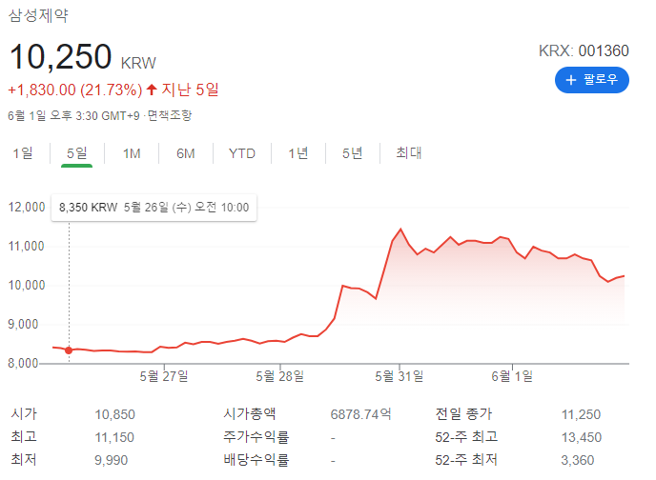The image size is (656, 480).
Task: Select the 5일 time range tab
Action: click(77, 153)
